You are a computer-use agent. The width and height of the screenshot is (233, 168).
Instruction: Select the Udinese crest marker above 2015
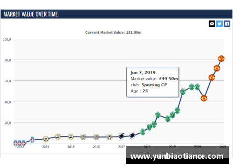[x=71, y=136]
